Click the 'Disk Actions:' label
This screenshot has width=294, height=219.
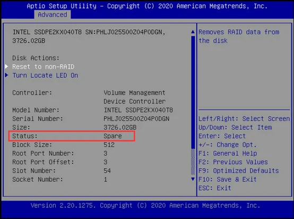(36, 58)
